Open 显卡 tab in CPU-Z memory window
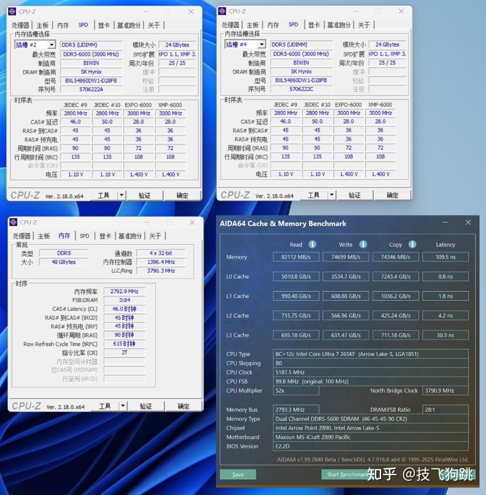Viewport: 486px width, 495px height. point(105,236)
